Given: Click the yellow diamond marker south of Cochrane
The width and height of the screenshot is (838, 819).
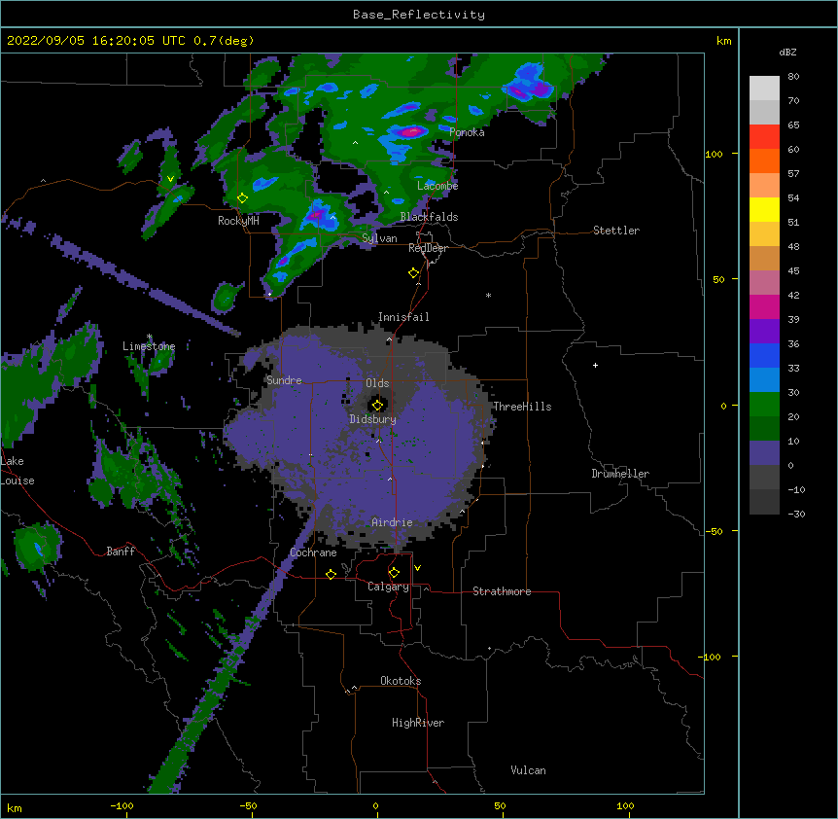Looking at the screenshot, I should (x=331, y=574).
